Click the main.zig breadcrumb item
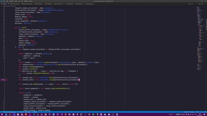The image size is (207, 116). 7,6
